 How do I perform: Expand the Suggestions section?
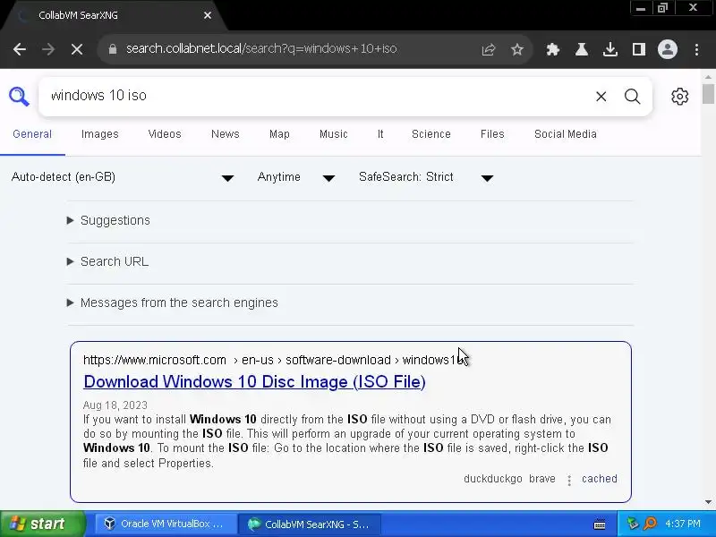[x=108, y=220]
